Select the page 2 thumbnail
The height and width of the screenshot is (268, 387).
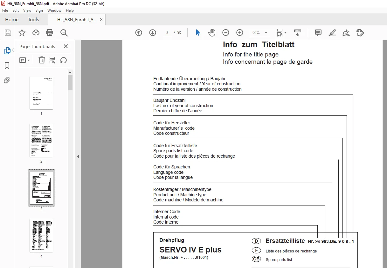coord(41,140)
